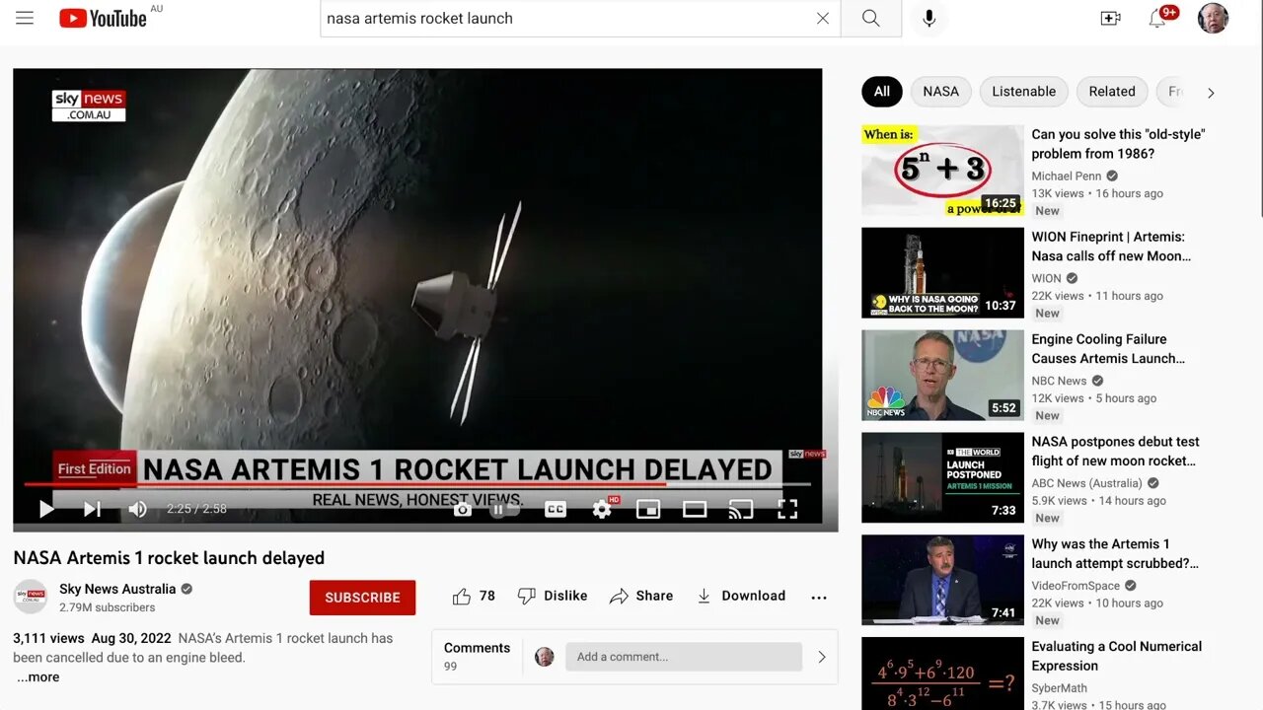The width and height of the screenshot is (1263, 710).
Task: Open 'Evaluating a Cool Numerical Expression' title
Action: point(1116,656)
